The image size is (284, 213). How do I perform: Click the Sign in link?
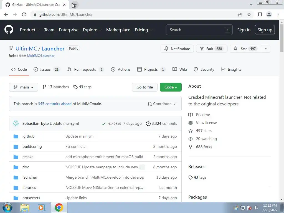pyautogui.click(x=244, y=30)
